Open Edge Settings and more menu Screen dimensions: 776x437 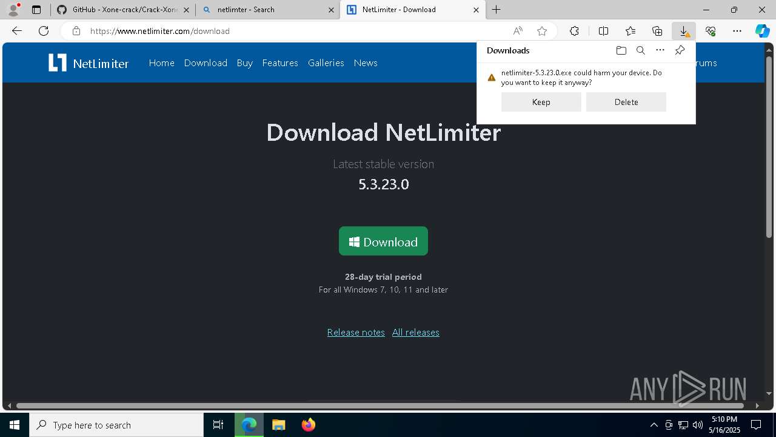737,31
